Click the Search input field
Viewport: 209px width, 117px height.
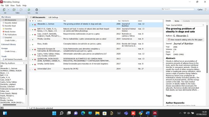[178, 9]
